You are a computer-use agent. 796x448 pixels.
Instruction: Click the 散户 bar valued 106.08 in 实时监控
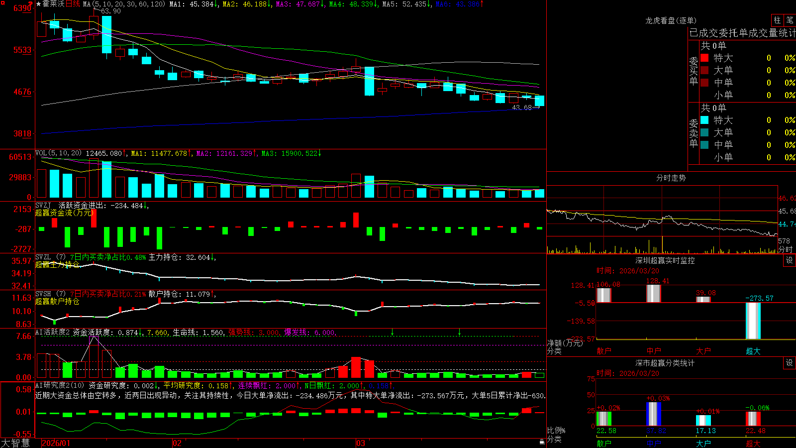click(603, 295)
